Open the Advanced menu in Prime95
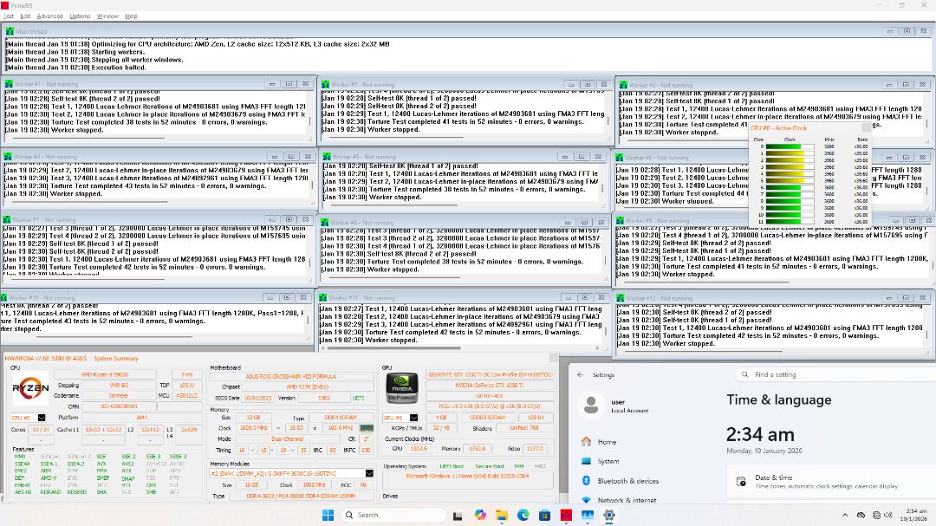 [x=49, y=16]
